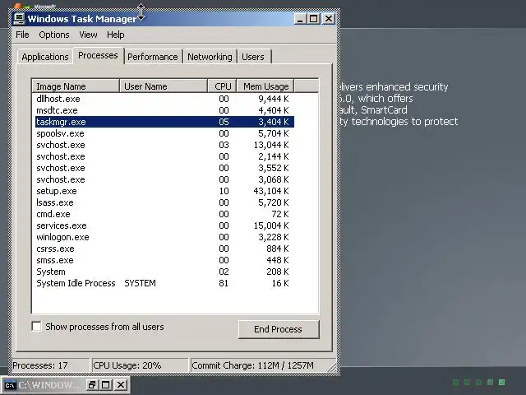The width and height of the screenshot is (526, 395).
Task: Click the End Process button
Action: [279, 329]
